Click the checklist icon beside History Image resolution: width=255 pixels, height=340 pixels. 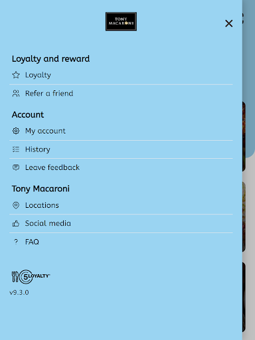(16, 149)
